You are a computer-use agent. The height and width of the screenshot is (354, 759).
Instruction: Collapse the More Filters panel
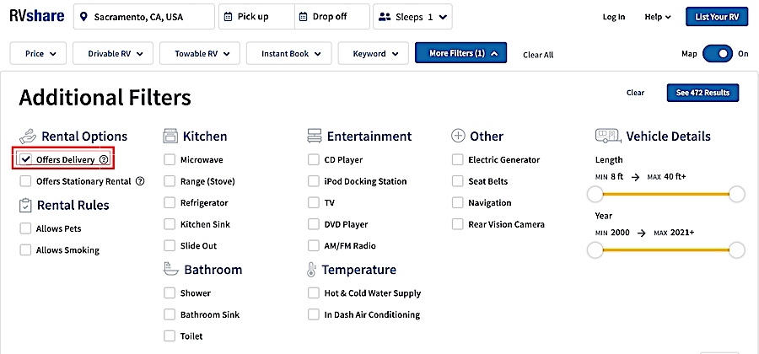pyautogui.click(x=460, y=54)
